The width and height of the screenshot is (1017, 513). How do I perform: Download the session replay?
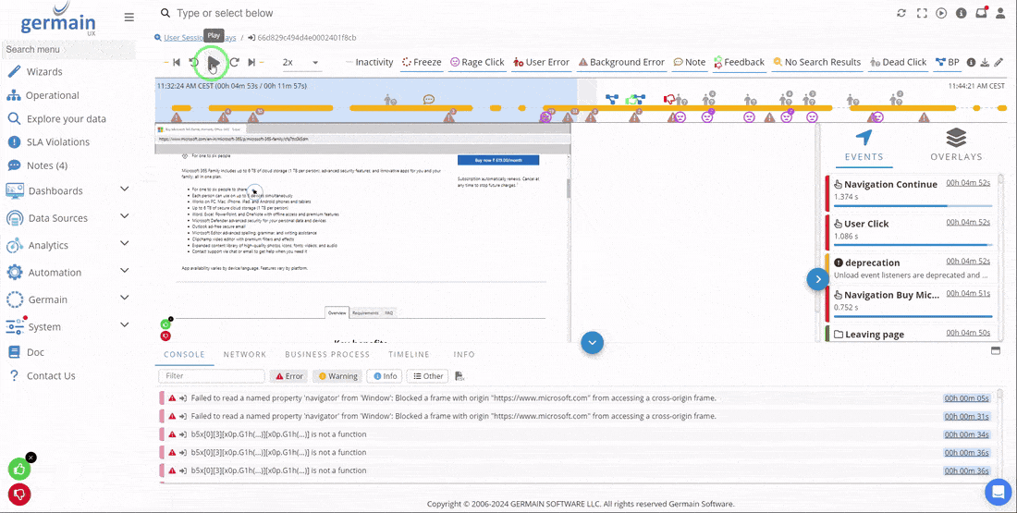click(x=985, y=62)
